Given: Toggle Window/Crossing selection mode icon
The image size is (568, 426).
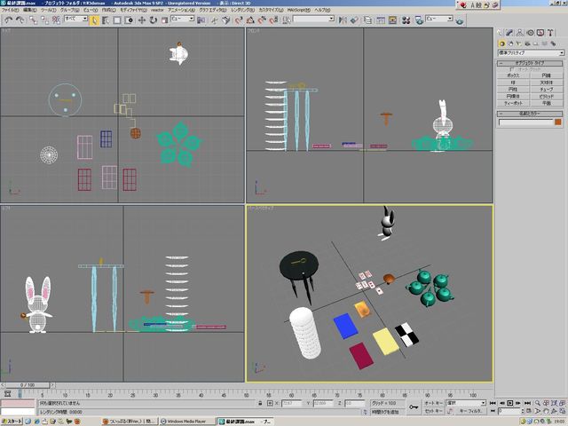Looking at the screenshot, I should (129, 20).
